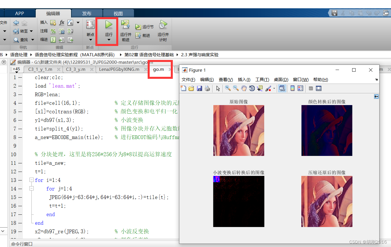Expand the dropdown arrow after the fi icon

point(78,23)
